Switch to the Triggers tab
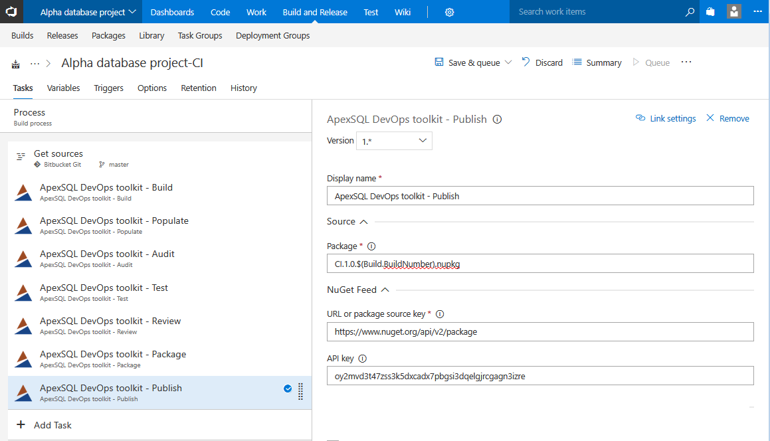Image resolution: width=770 pixels, height=441 pixels. coord(108,88)
